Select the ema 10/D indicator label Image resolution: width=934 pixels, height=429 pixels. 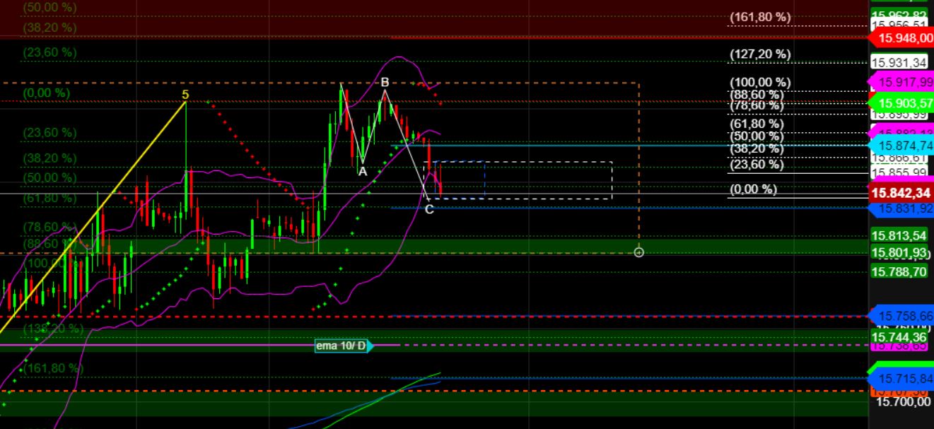point(342,347)
